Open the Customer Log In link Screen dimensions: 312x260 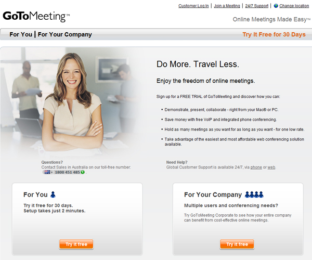[x=193, y=6]
